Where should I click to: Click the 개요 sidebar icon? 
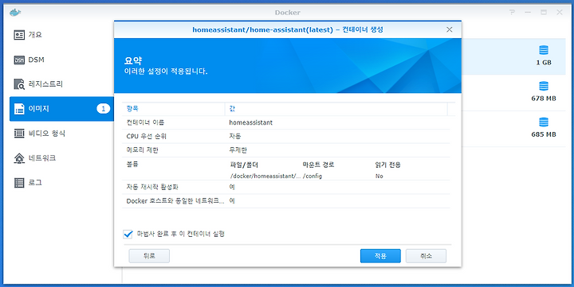19,35
